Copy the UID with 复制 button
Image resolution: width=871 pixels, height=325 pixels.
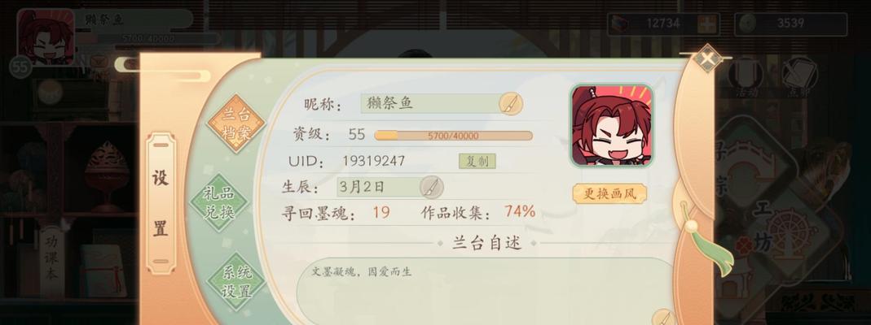(x=477, y=161)
